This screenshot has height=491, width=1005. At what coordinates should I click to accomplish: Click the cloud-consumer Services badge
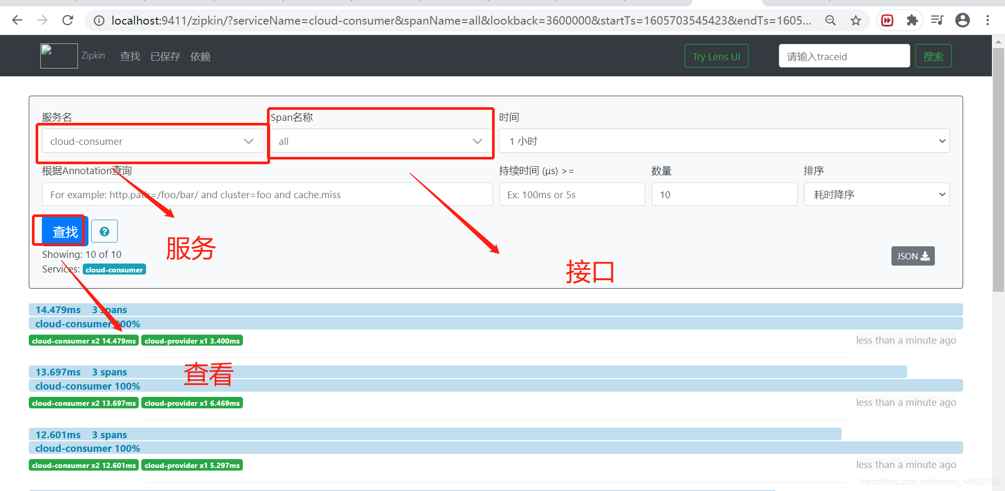point(114,270)
